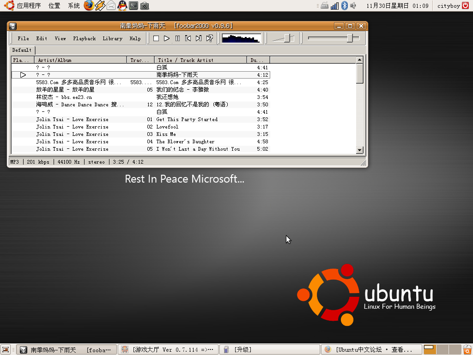Click the Pla... playing column header
This screenshot has width=473, height=355.
click(23, 60)
